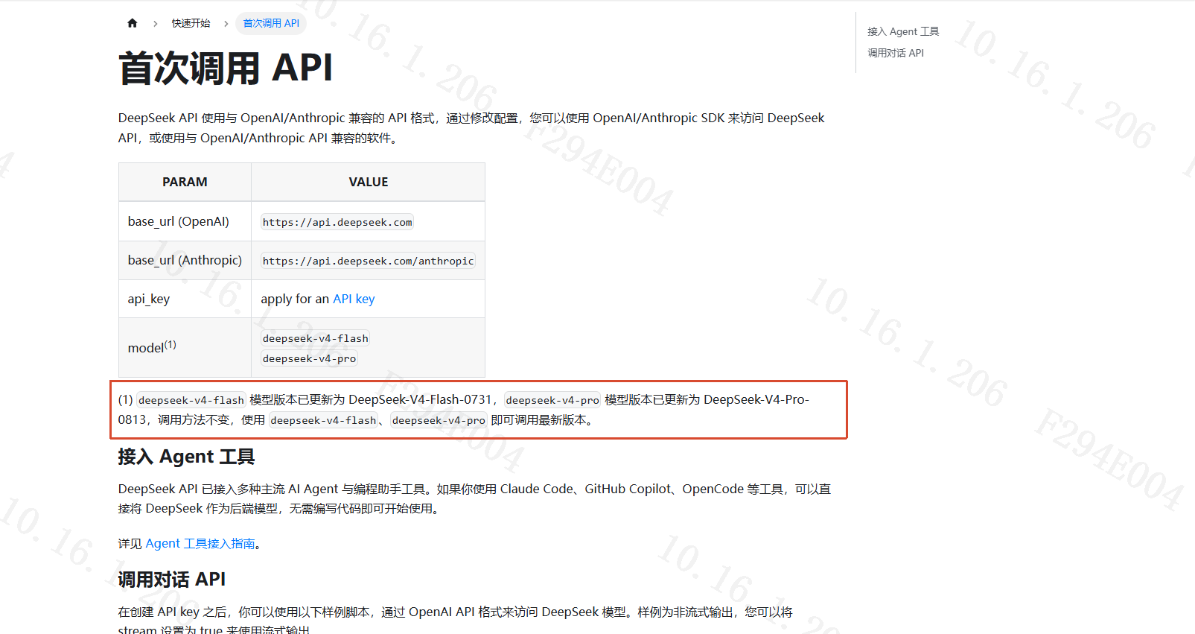Click the main page title 首次调用 API
Screen dimensions: 1195x634
tap(225, 69)
